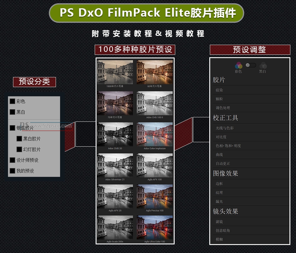Expand the 色相·饱和·明度 section
Image resolution: width=296 pixels, height=253 pixels.
point(251,146)
